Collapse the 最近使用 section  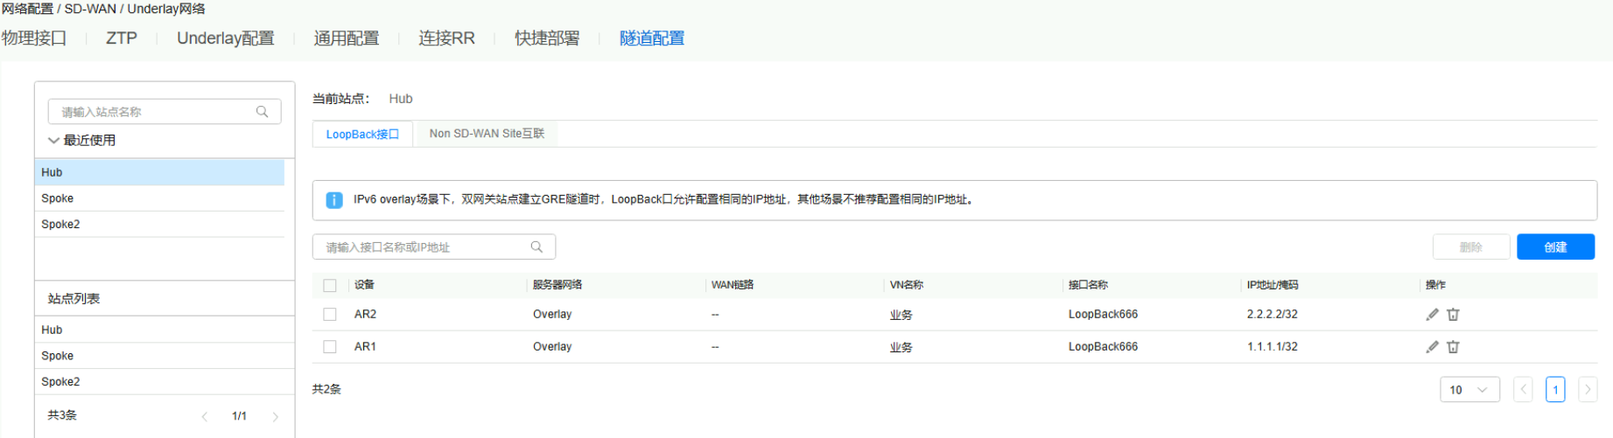coord(54,141)
